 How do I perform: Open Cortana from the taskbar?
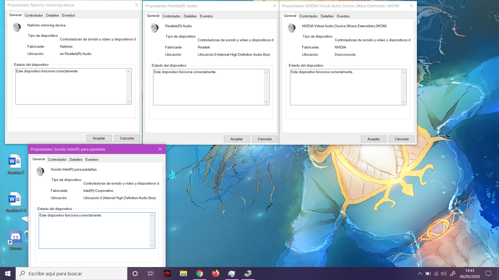click(135, 274)
